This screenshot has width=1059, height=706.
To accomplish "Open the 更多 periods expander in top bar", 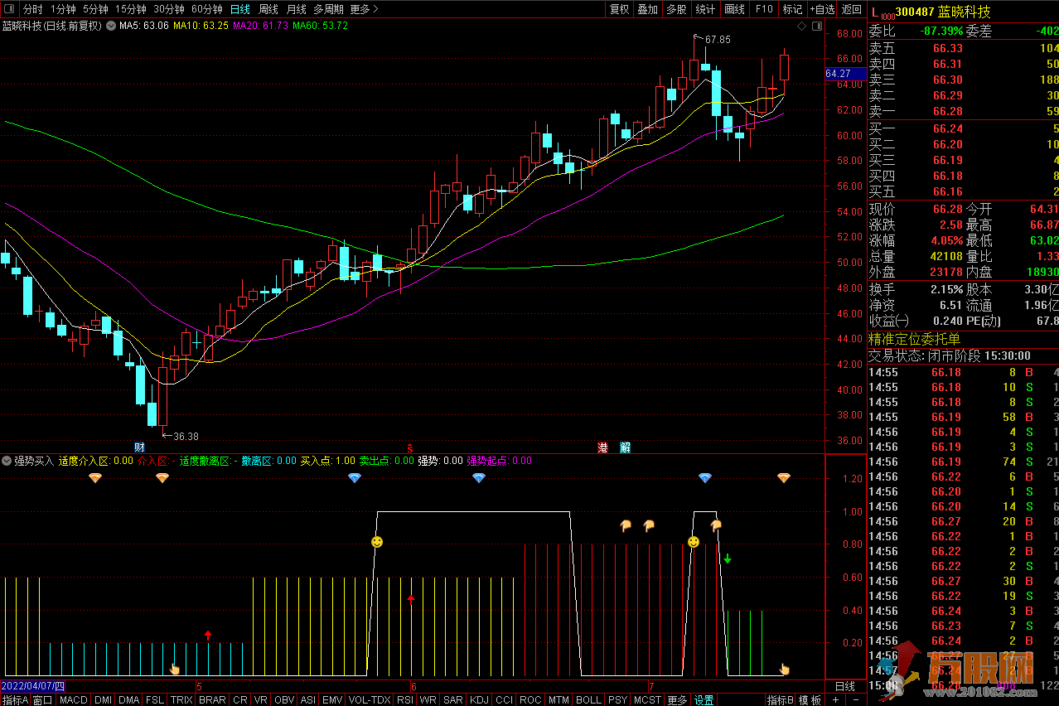I will click(364, 9).
